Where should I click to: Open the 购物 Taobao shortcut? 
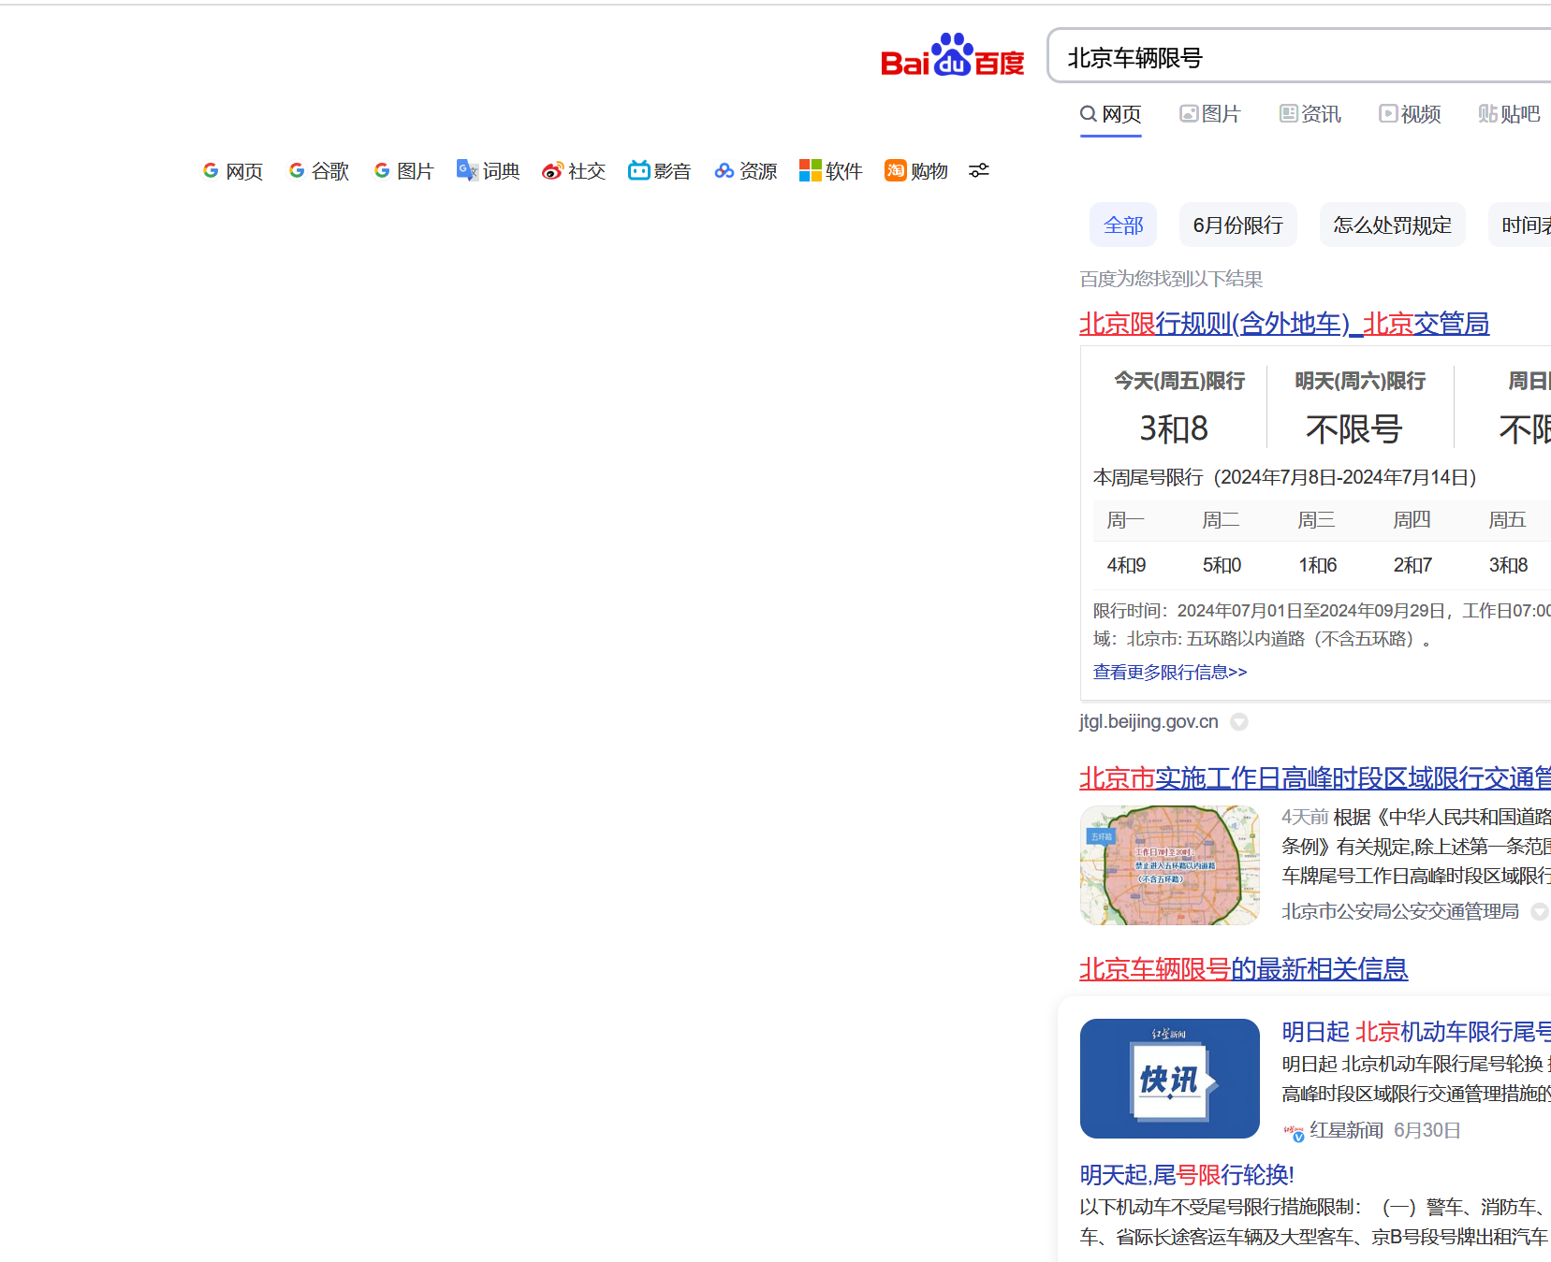(x=915, y=171)
